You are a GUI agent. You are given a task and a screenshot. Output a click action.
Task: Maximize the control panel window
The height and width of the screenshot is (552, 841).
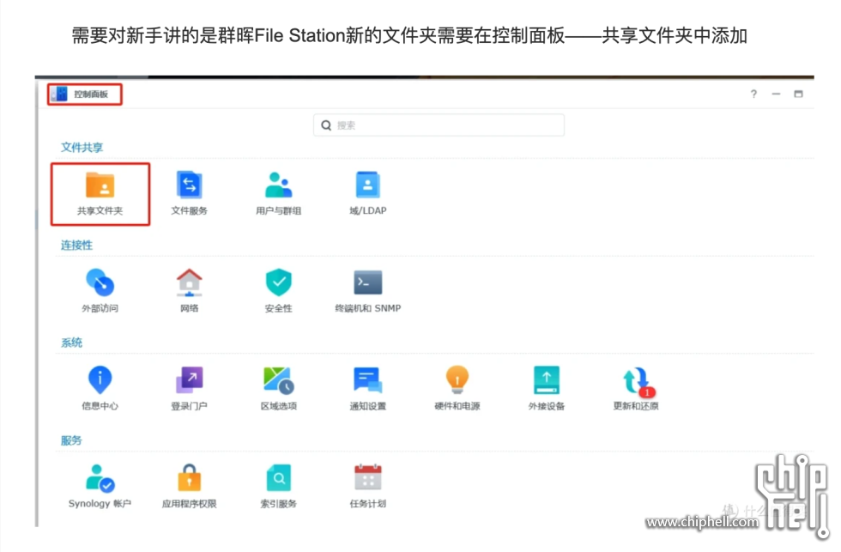[x=799, y=94]
